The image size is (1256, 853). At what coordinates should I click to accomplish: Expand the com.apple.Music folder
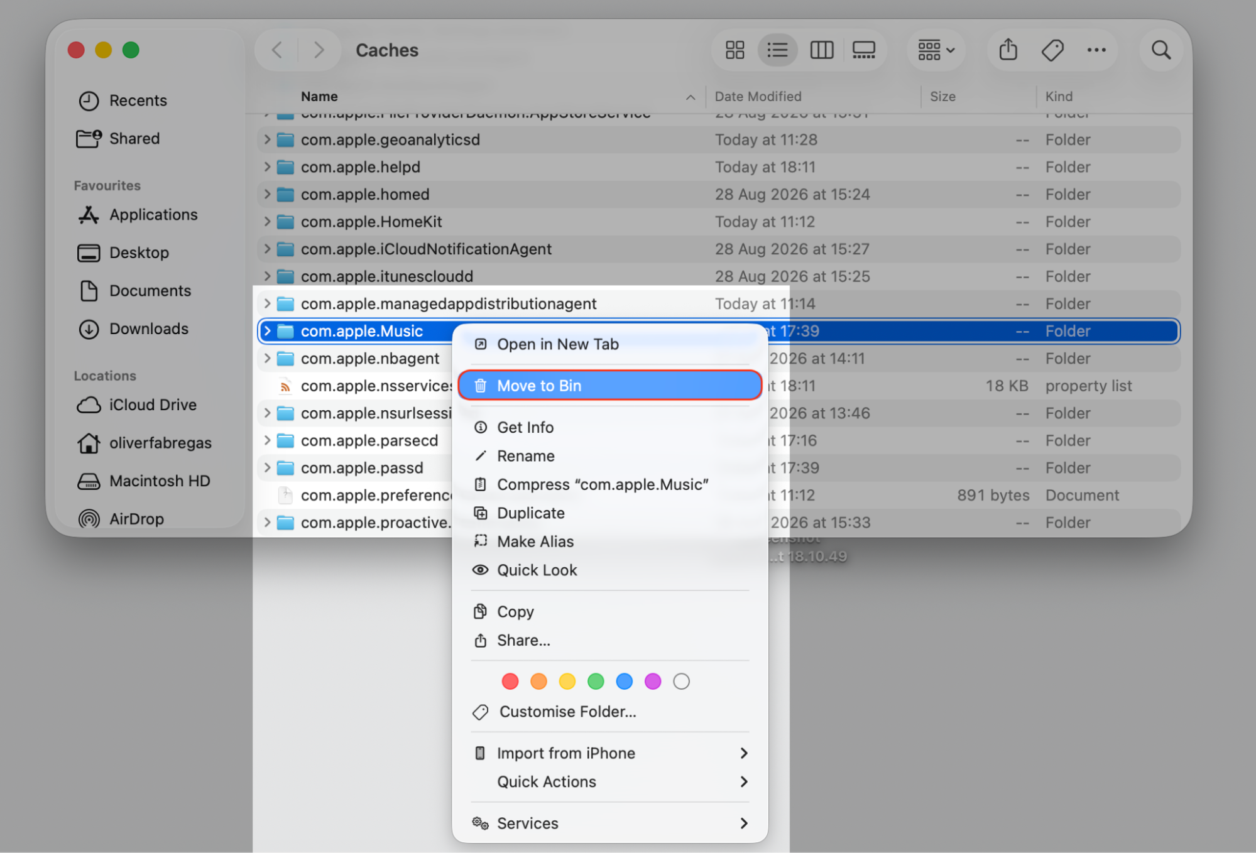point(267,331)
